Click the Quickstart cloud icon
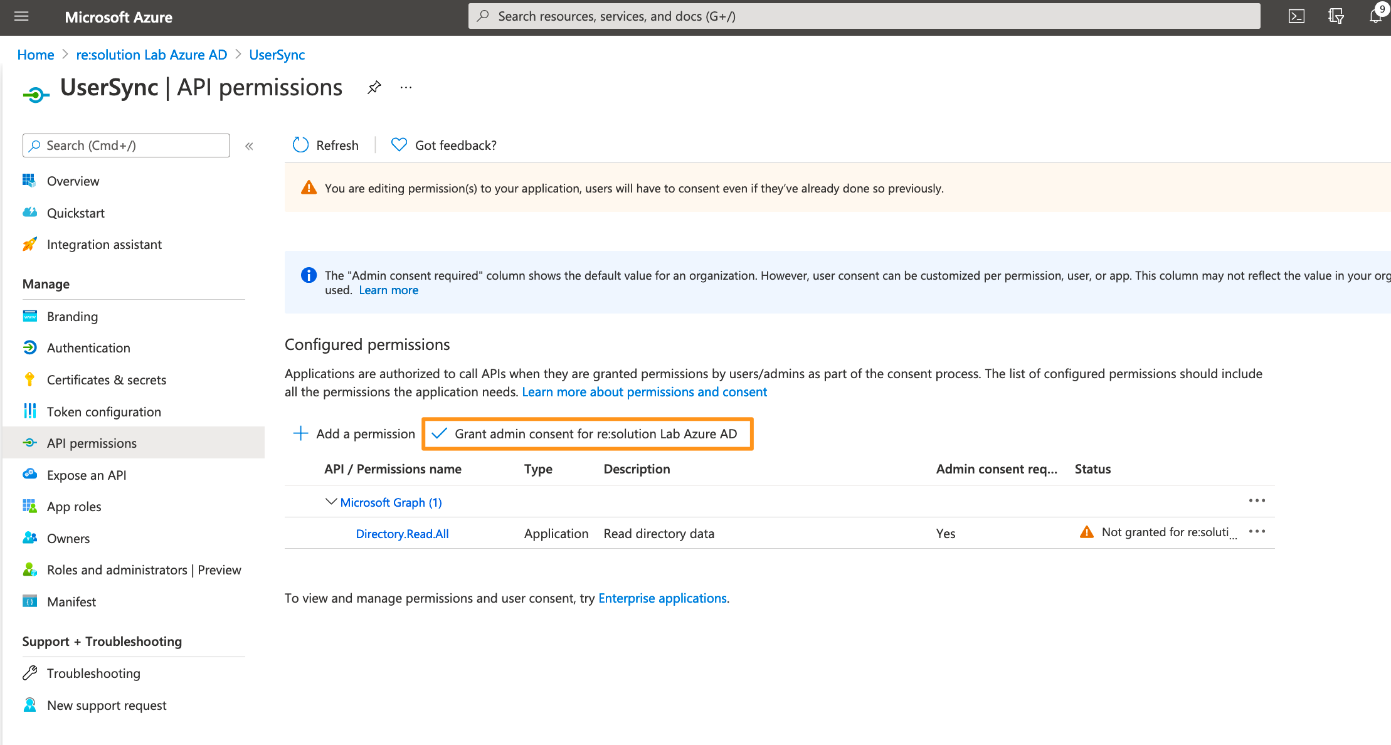This screenshot has width=1391, height=745. tap(29, 213)
